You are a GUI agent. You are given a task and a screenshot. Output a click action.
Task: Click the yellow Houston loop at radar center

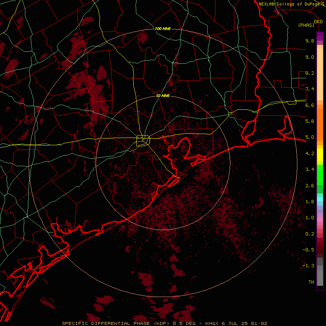(x=143, y=141)
